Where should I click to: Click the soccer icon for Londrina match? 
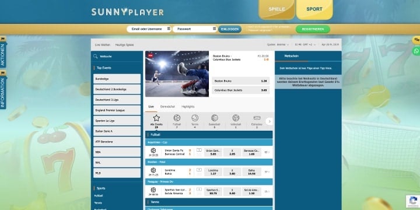click(x=153, y=170)
